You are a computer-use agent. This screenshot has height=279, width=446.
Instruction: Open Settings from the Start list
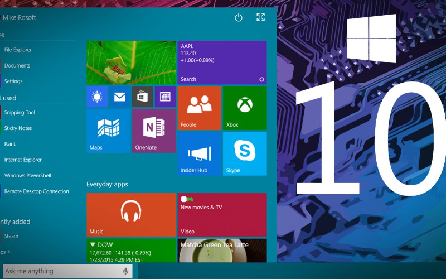[x=13, y=81]
